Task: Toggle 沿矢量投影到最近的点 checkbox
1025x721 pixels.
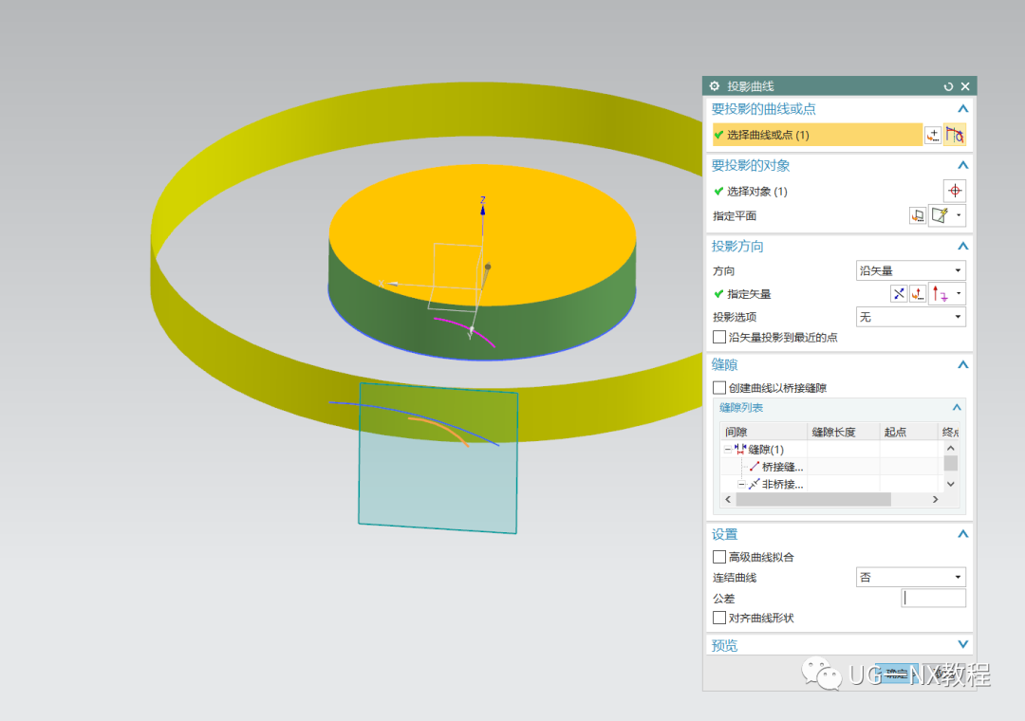Action: point(719,338)
